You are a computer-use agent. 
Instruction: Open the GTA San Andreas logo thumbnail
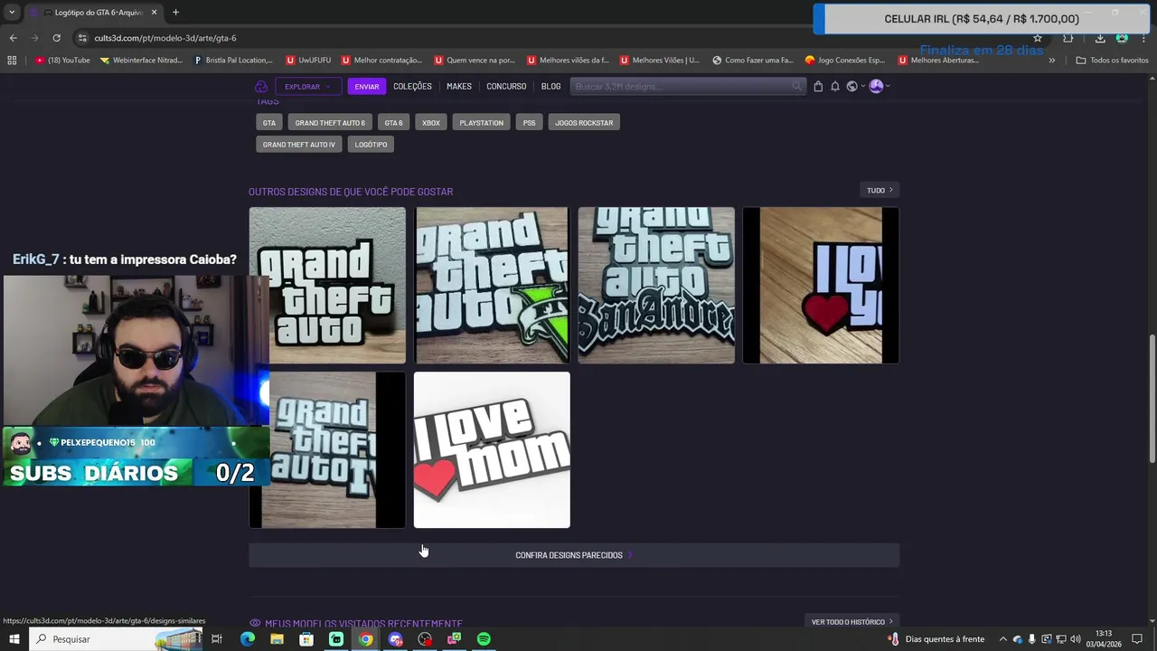656,286
